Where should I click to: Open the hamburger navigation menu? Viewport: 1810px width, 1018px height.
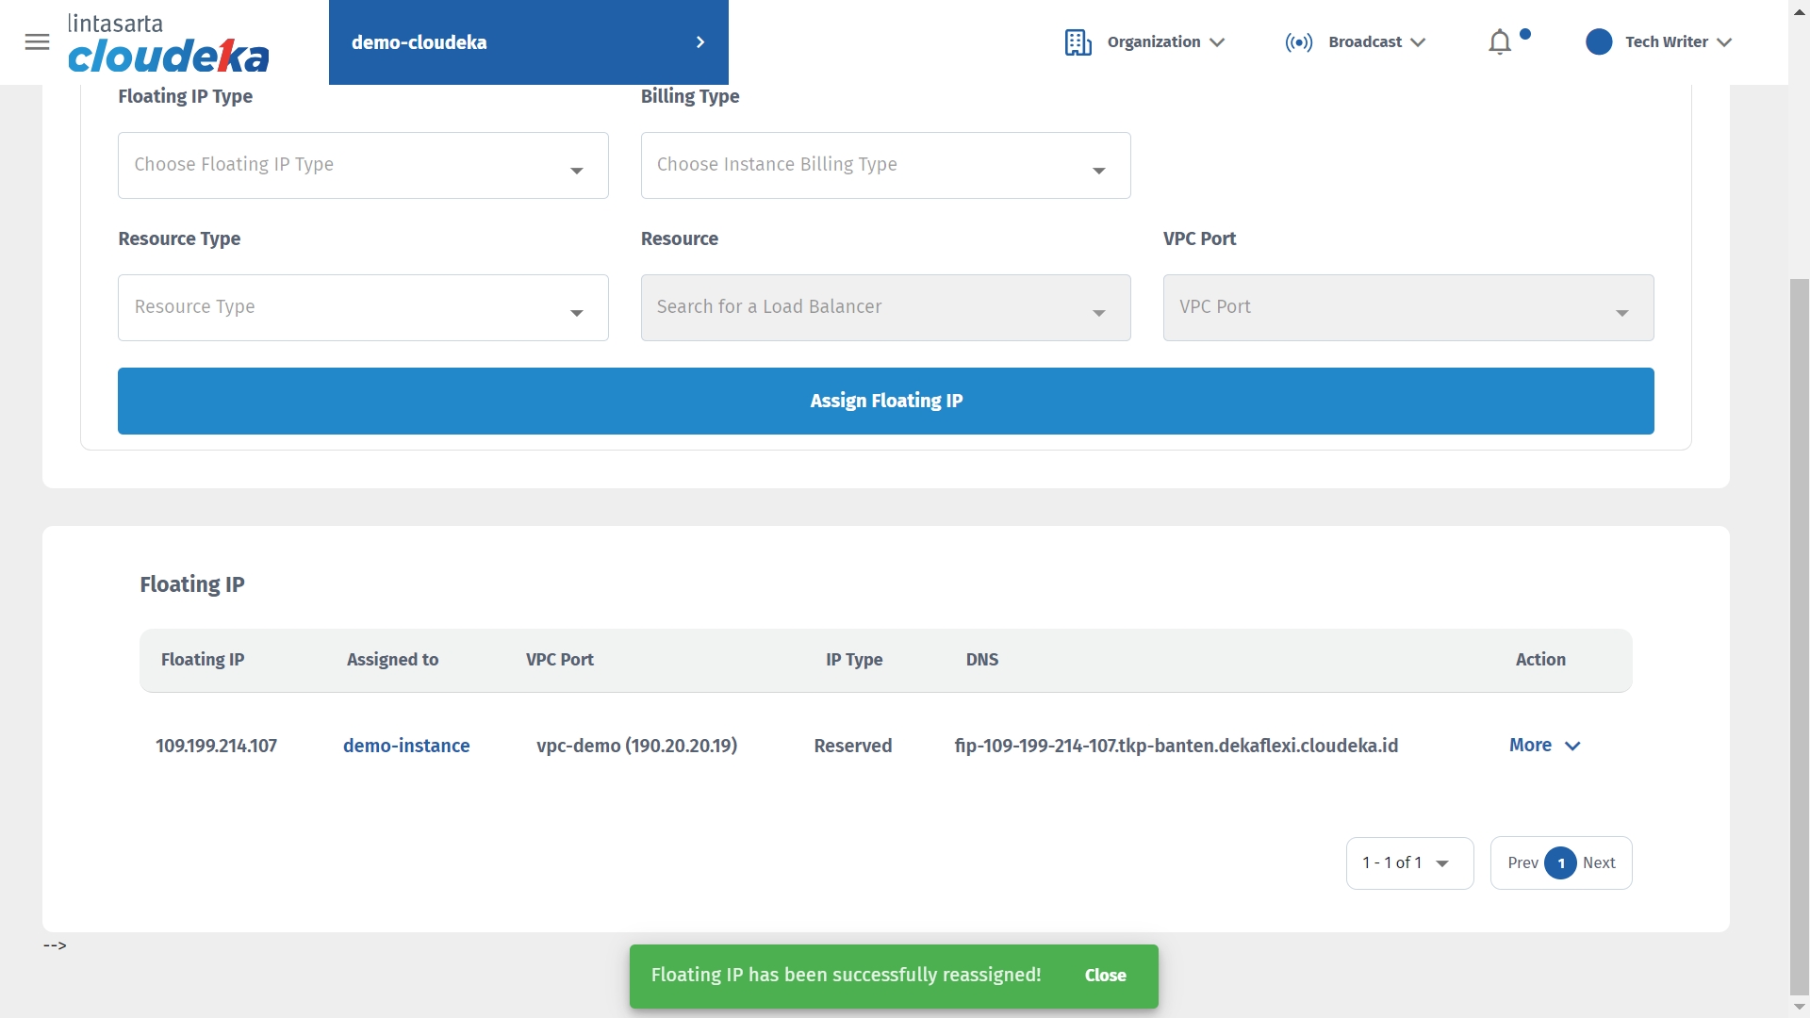pos(37,41)
